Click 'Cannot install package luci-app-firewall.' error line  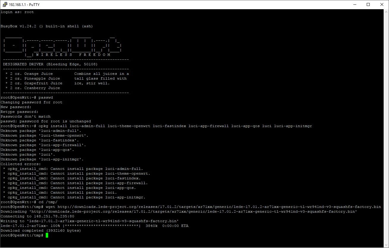coord(75,183)
